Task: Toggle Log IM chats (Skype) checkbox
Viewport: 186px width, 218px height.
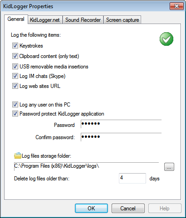Action: (x=15, y=76)
